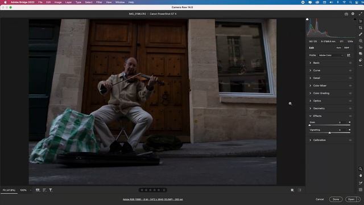Click the Save image icon at top
This screenshot has height=205, width=364.
(x=346, y=14)
